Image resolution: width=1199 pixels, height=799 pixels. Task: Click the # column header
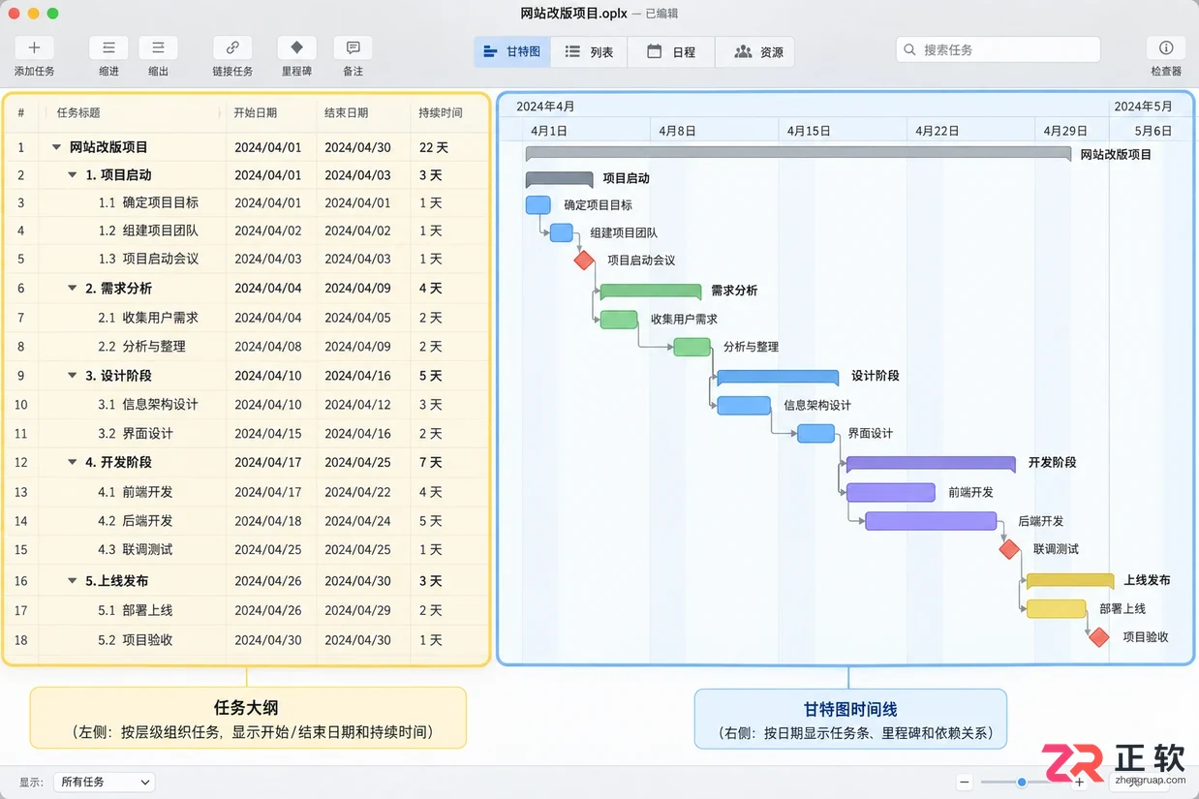click(x=20, y=112)
